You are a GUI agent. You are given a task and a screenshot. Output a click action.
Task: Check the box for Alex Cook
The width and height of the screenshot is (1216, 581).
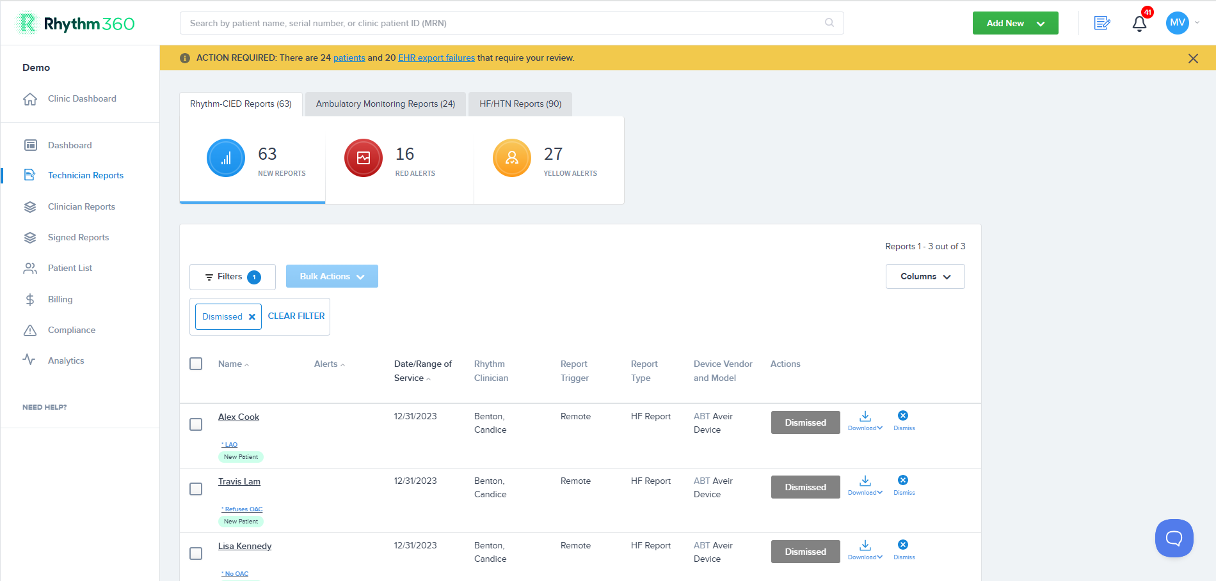196,424
